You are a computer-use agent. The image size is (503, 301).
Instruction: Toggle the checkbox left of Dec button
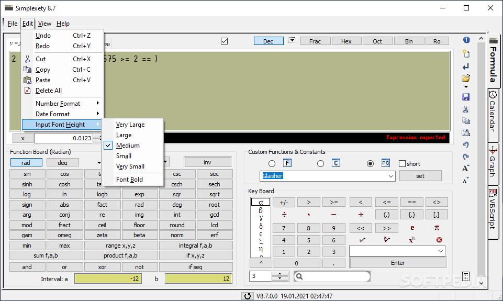[x=224, y=41]
